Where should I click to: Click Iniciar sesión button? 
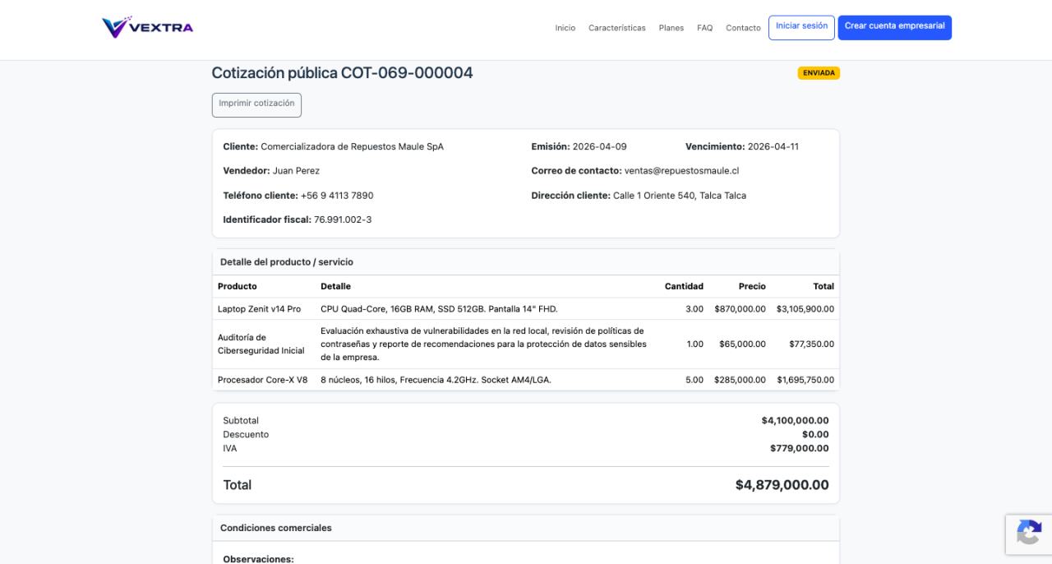(x=801, y=27)
